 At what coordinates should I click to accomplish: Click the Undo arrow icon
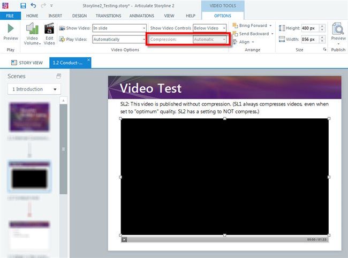tap(34, 5)
